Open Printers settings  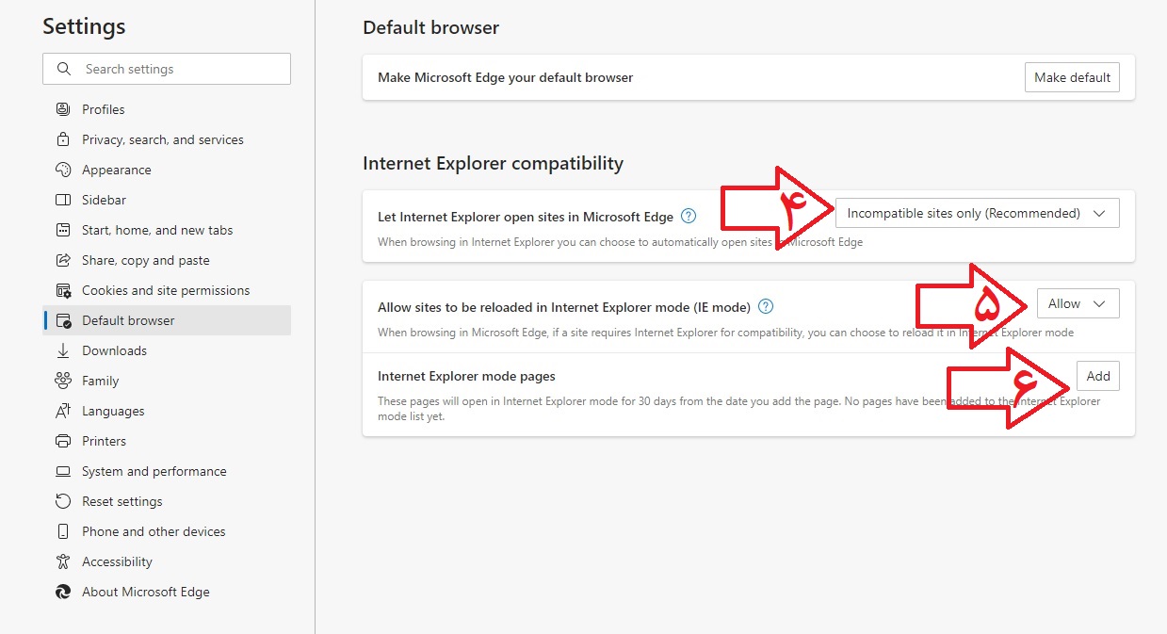pos(167,441)
